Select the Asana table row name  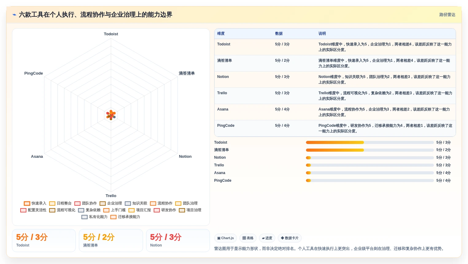(x=223, y=109)
